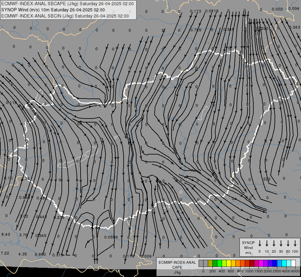Click the 3.76 value on the map

(x=23, y=235)
